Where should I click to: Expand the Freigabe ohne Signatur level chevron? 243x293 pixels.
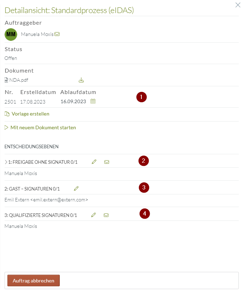point(6,161)
